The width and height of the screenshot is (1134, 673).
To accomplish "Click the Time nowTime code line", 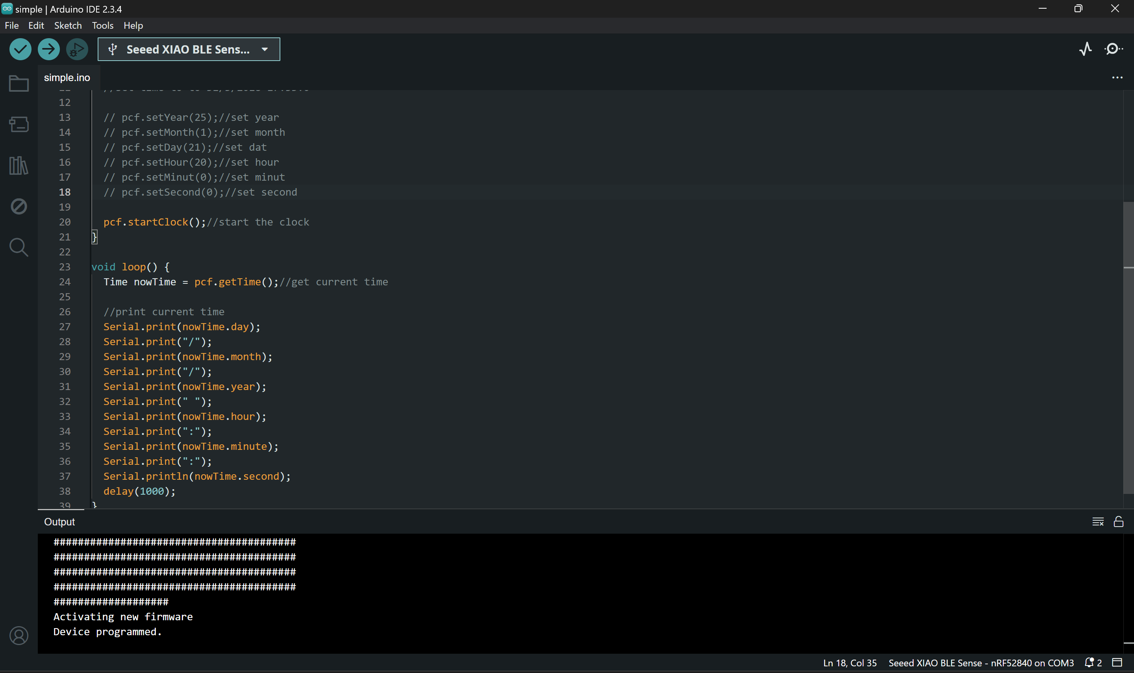I will [x=246, y=282].
